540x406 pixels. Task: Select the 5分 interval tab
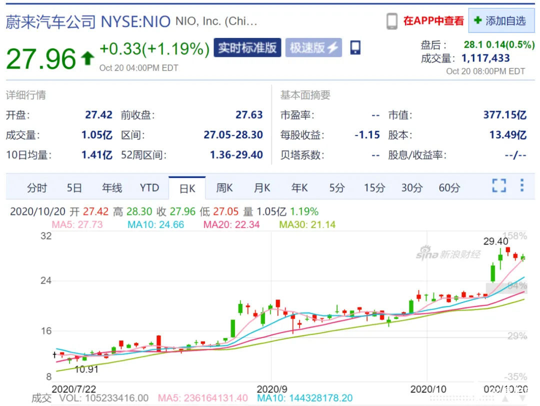pos(337,188)
